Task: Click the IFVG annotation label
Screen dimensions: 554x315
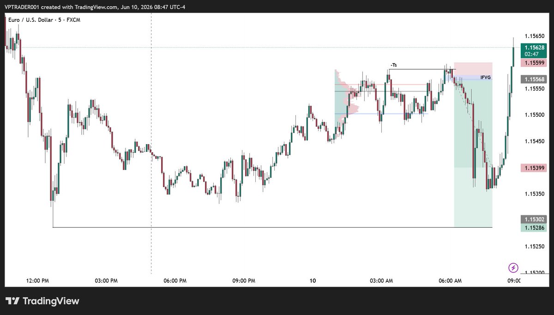Action: (x=485, y=78)
